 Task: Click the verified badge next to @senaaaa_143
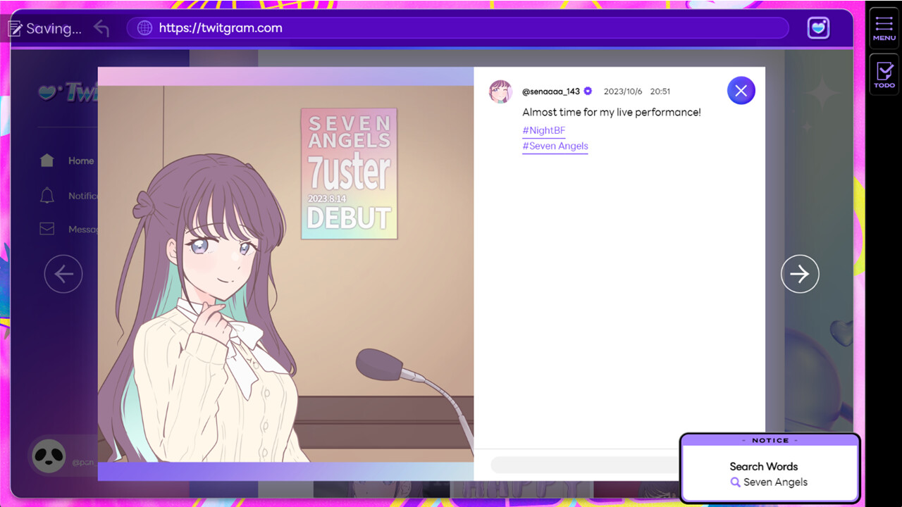pyautogui.click(x=587, y=91)
